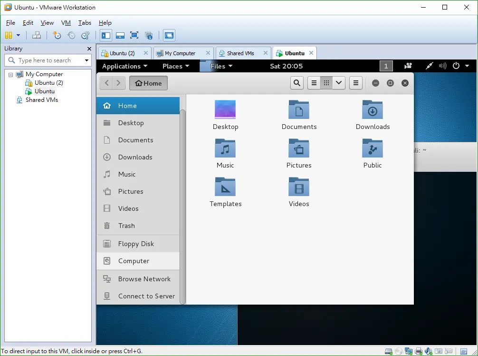Screen dimensions: 478x356
Task: Click the power icon in top bar
Action: [456, 66]
